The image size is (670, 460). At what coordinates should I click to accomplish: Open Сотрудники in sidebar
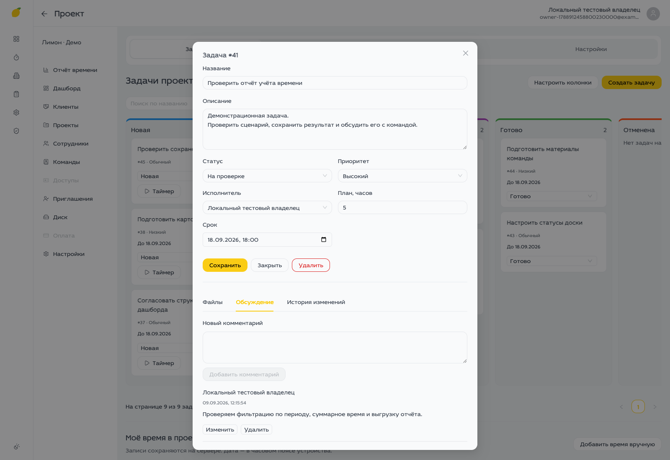click(x=66, y=143)
